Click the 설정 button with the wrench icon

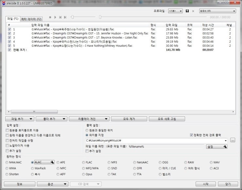[x=216, y=147]
